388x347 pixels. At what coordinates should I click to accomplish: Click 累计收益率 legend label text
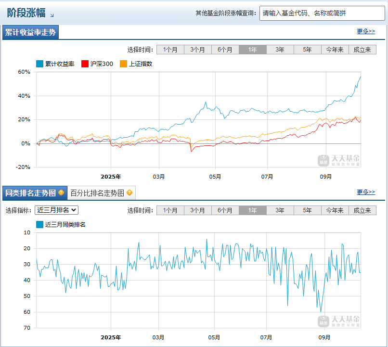click(x=60, y=64)
